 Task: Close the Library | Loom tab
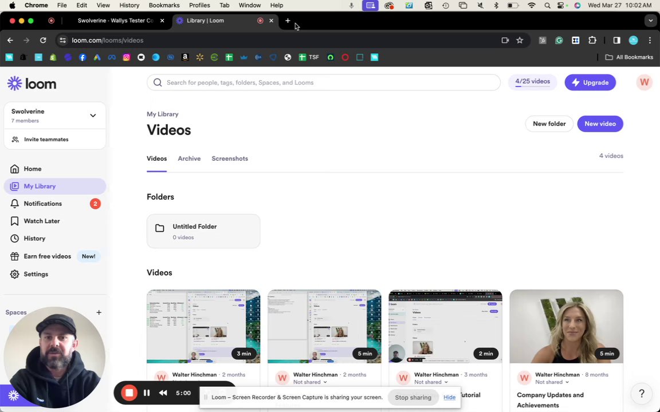[x=271, y=21]
